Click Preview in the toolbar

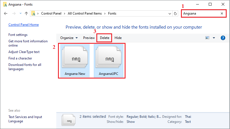pos(89,38)
